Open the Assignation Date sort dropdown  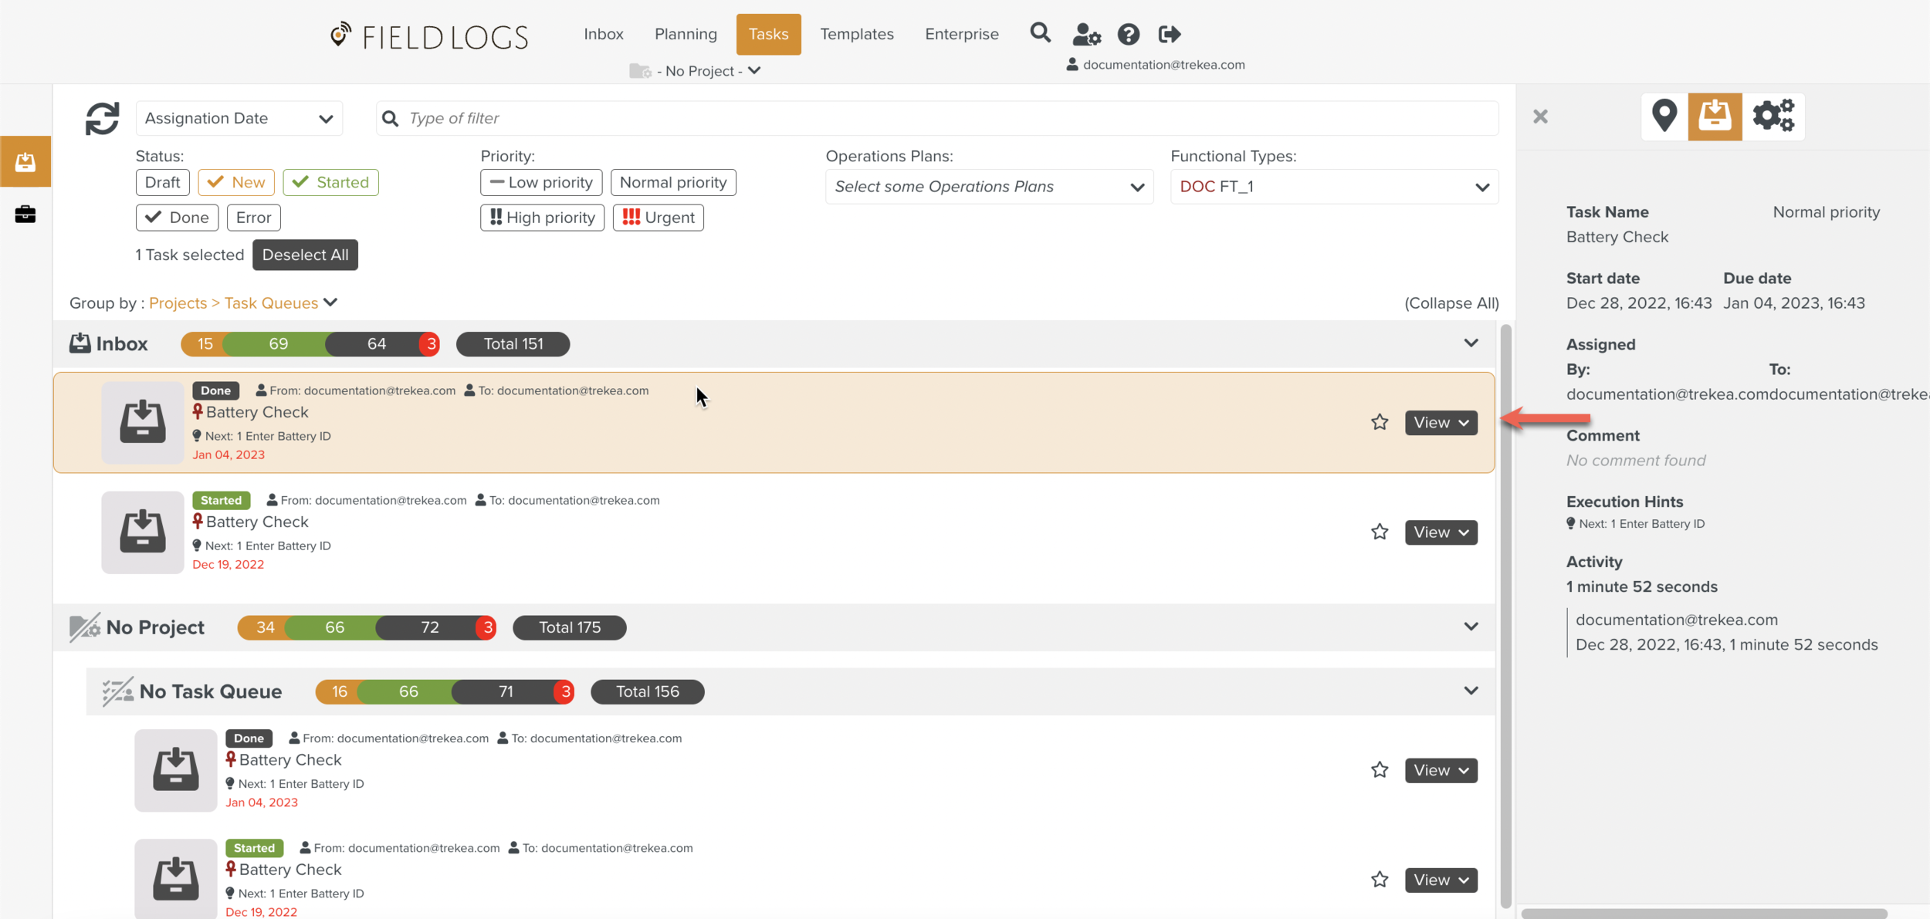[239, 118]
